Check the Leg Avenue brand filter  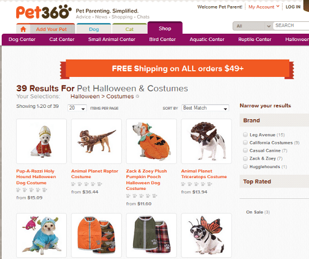(246, 135)
